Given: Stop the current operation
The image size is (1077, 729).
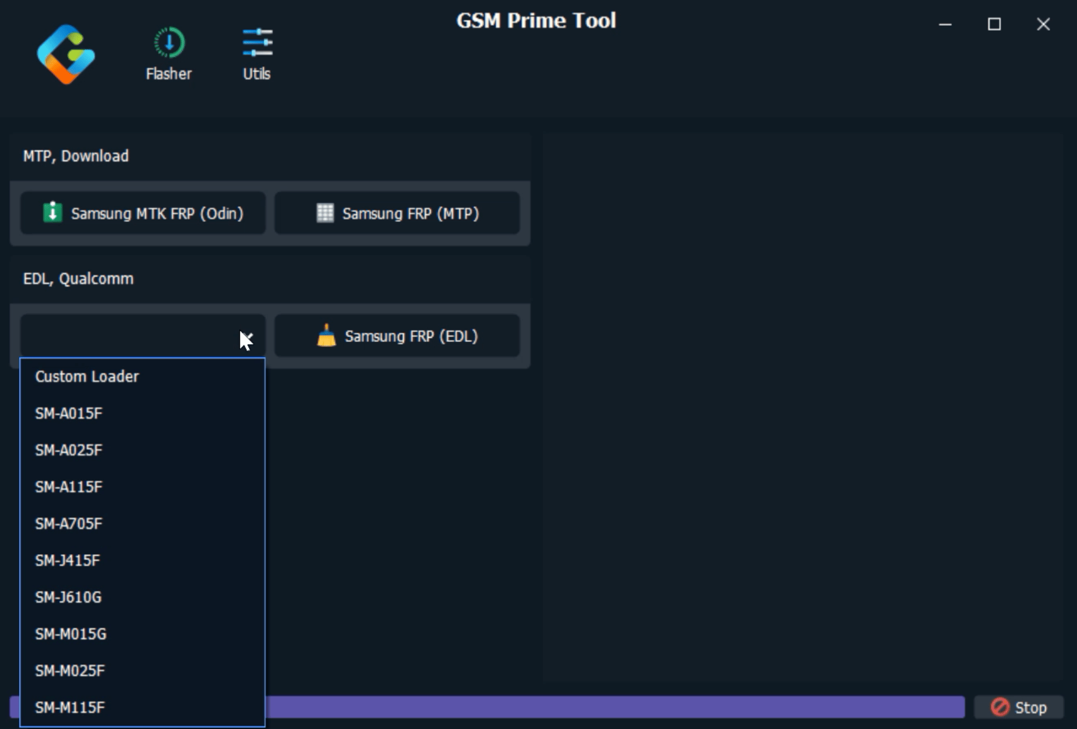Looking at the screenshot, I should click(1019, 708).
